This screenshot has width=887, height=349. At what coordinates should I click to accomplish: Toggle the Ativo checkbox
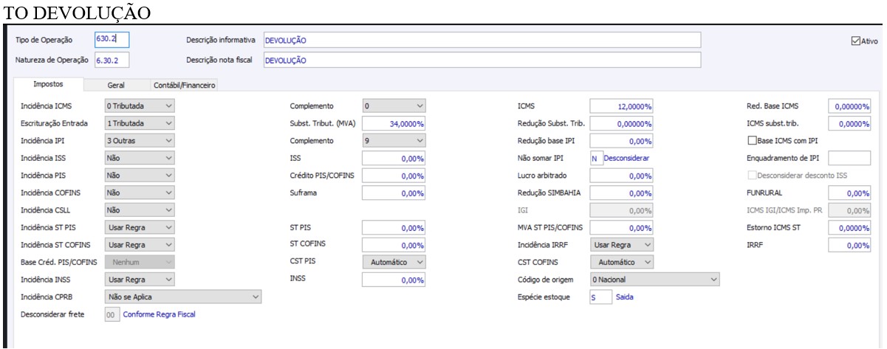tap(857, 41)
